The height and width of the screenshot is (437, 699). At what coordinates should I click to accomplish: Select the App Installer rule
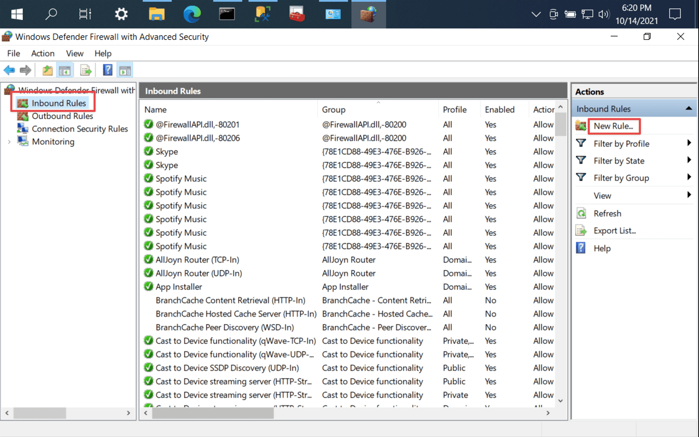click(179, 287)
